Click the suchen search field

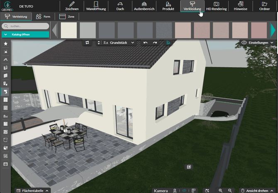point(27,26)
